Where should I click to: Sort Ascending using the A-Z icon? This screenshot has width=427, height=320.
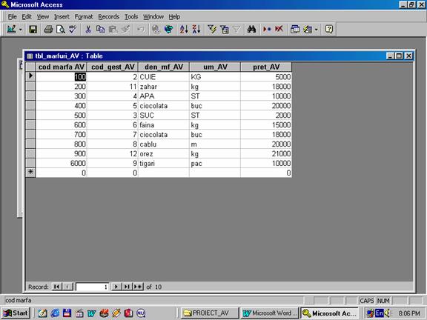coord(184,29)
